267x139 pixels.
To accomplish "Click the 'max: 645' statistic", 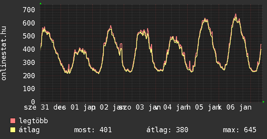I will (x=239, y=130).
